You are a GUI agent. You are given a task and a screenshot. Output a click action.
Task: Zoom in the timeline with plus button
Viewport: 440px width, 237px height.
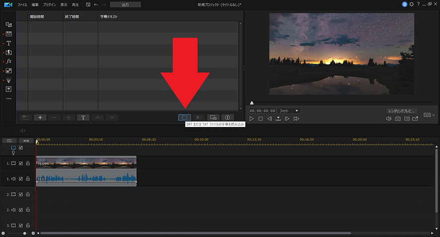[33, 234]
